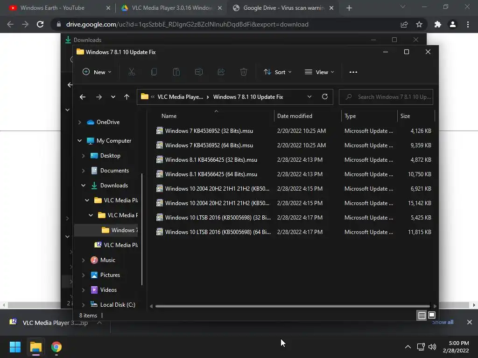Open the network tray icon
This screenshot has height=358, width=478.
pyautogui.click(x=421, y=347)
